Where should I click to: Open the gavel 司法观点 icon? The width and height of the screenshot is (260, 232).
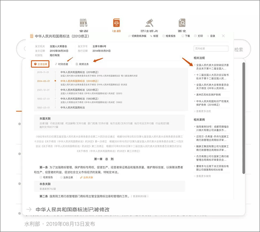click(149, 24)
